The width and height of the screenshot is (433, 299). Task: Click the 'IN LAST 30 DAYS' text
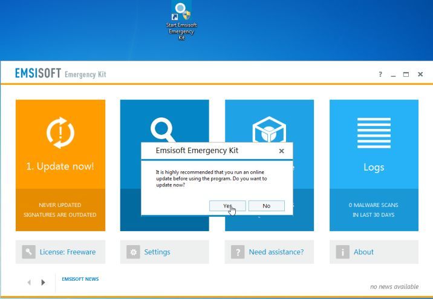373,215
